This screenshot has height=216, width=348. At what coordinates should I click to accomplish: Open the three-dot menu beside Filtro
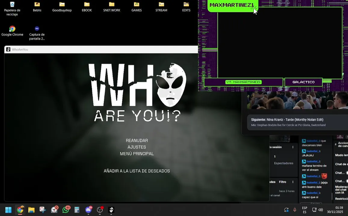point(293,182)
